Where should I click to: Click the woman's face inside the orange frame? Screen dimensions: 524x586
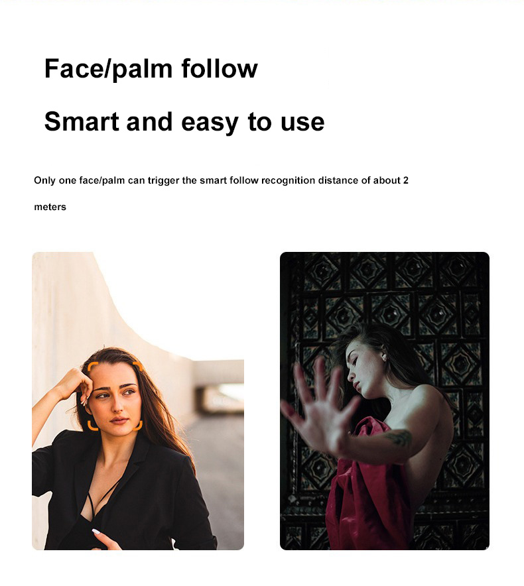[116, 398]
